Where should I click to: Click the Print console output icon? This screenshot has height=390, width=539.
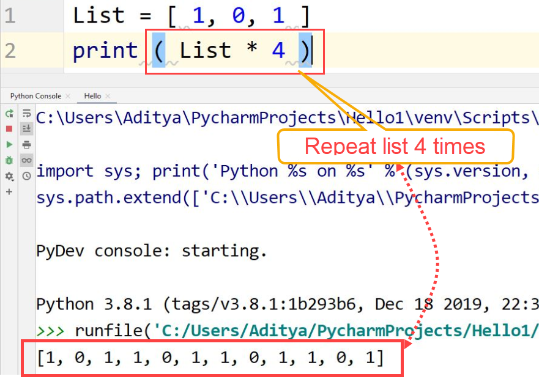pos(26,144)
